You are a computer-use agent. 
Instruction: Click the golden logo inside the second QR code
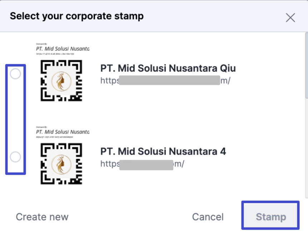61,164
